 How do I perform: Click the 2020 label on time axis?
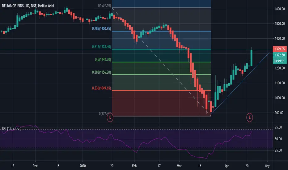point(83,166)
